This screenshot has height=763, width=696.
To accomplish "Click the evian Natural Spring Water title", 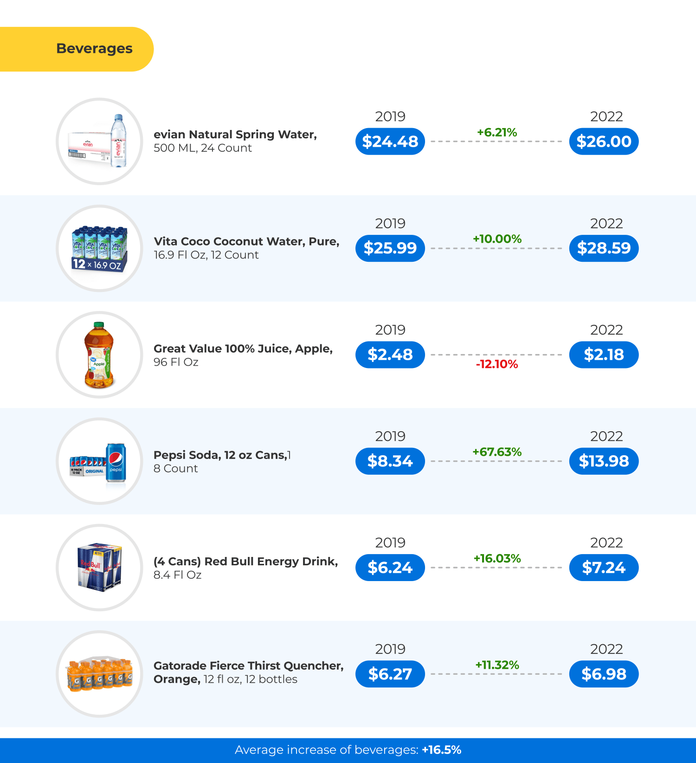I will (x=235, y=135).
